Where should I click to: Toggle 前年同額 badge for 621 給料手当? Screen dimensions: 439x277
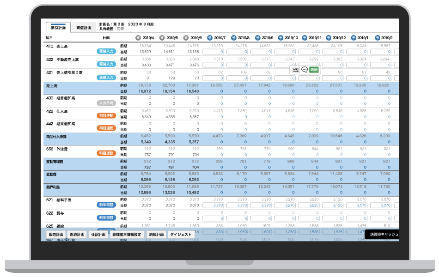(x=106, y=205)
